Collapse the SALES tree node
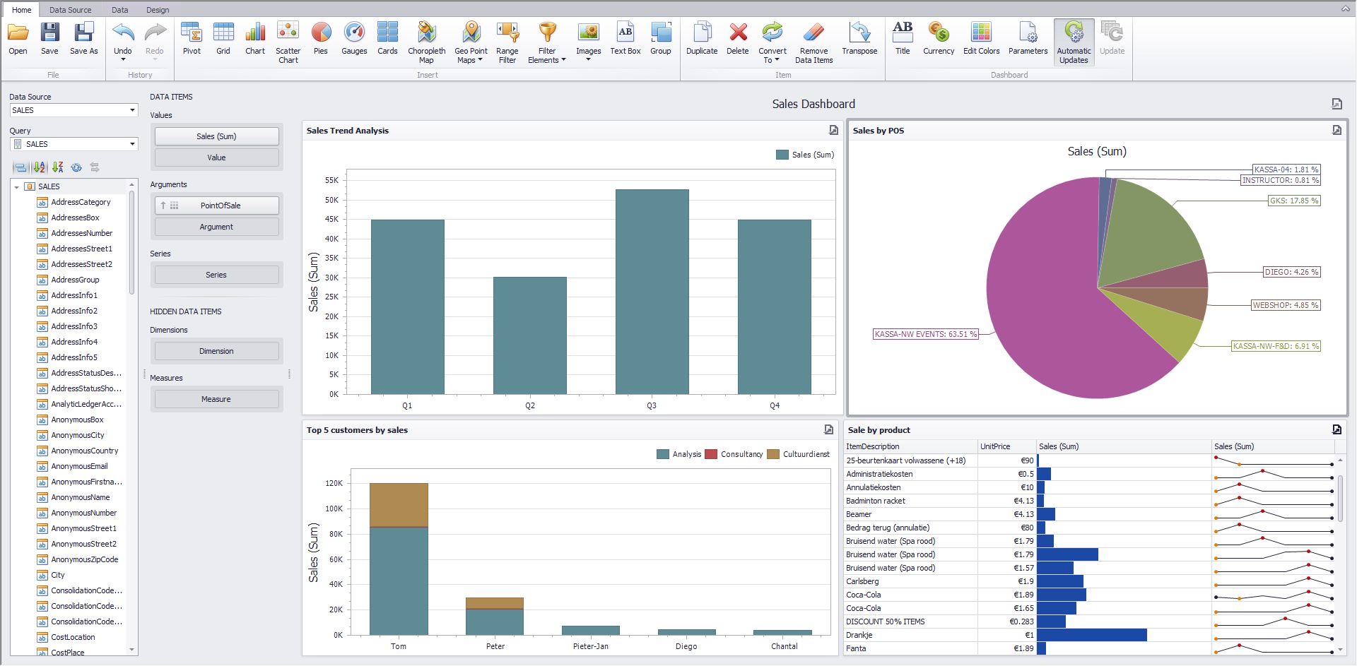Image resolution: width=1357 pixels, height=666 pixels. tap(17, 187)
